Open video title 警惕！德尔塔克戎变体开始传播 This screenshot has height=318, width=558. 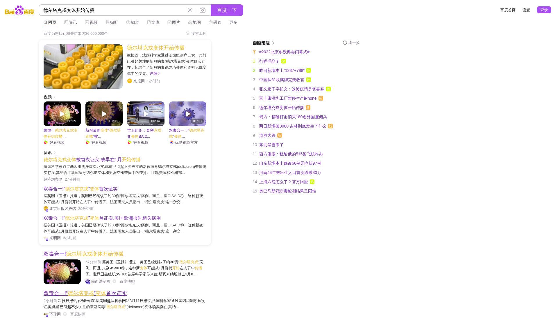[61, 133]
